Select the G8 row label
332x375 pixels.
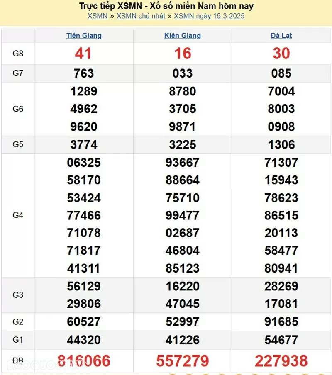18,54
